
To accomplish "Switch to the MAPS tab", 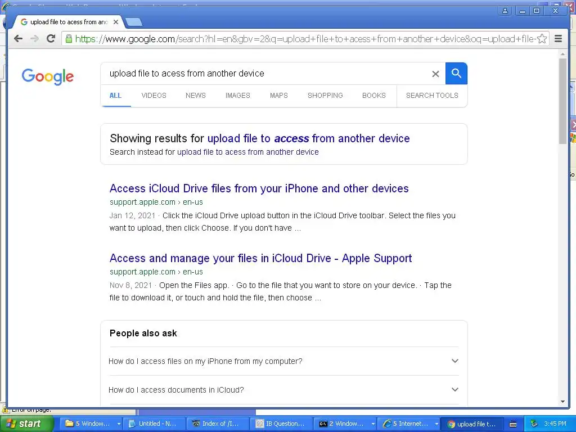I will pyautogui.click(x=279, y=96).
